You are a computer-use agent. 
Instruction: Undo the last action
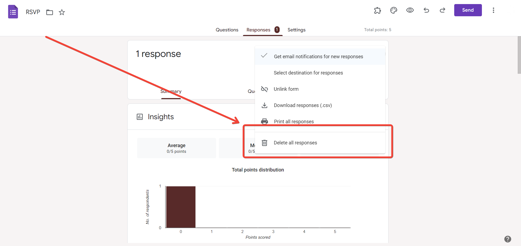point(426,10)
